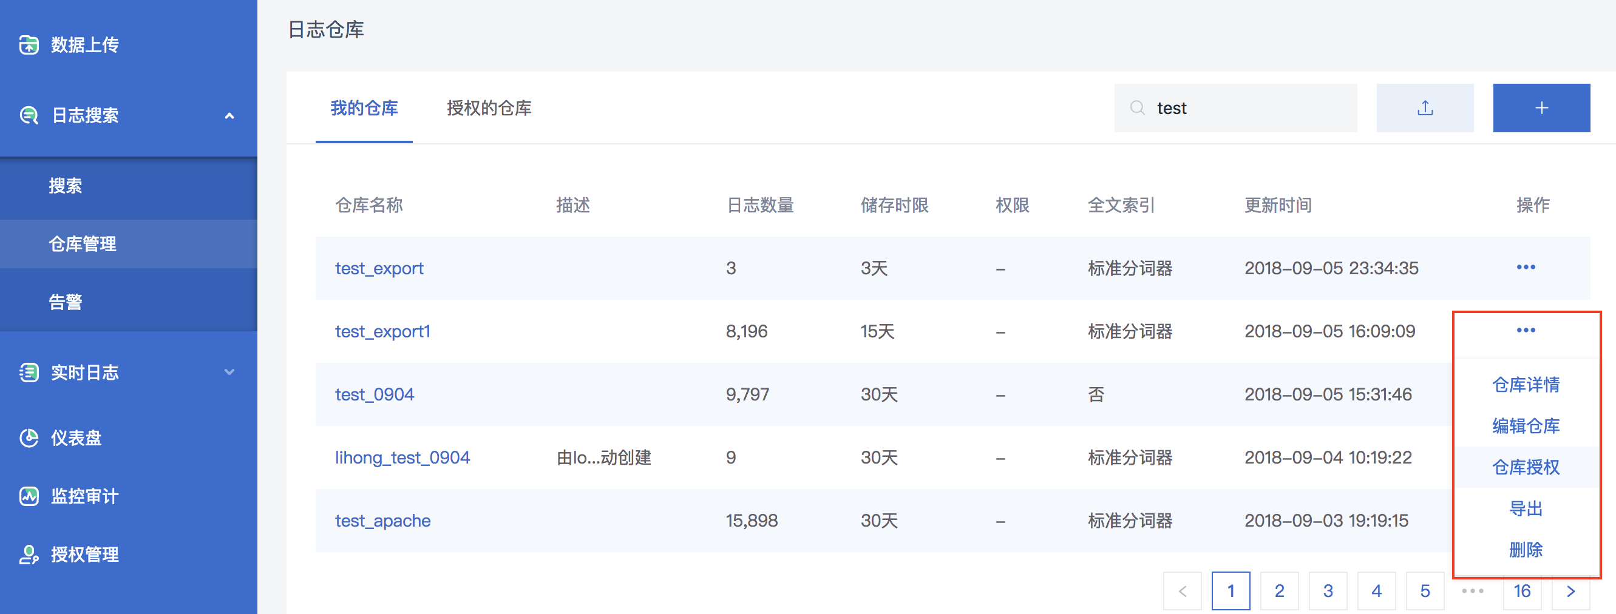Switch to 授权的仓库 tab
1616x614 pixels.
[489, 108]
